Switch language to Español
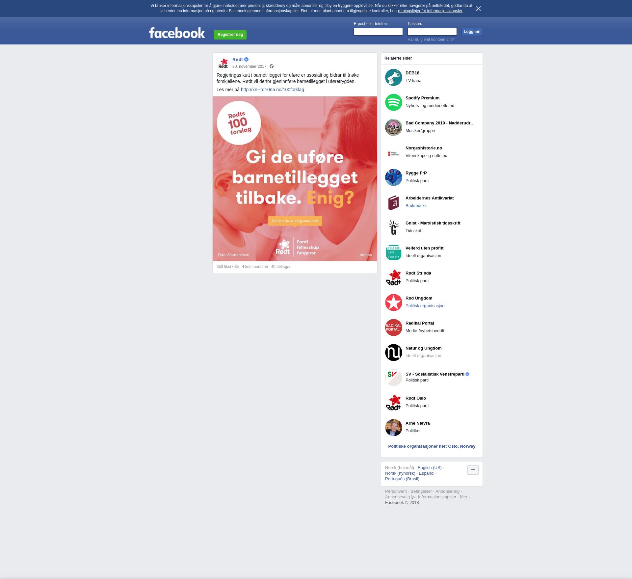Image resolution: width=632 pixels, height=579 pixels. 427,473
